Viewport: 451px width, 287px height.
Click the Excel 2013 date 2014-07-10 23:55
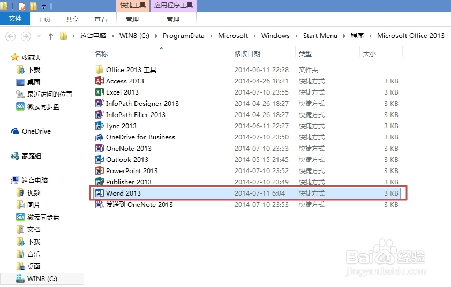tap(261, 92)
